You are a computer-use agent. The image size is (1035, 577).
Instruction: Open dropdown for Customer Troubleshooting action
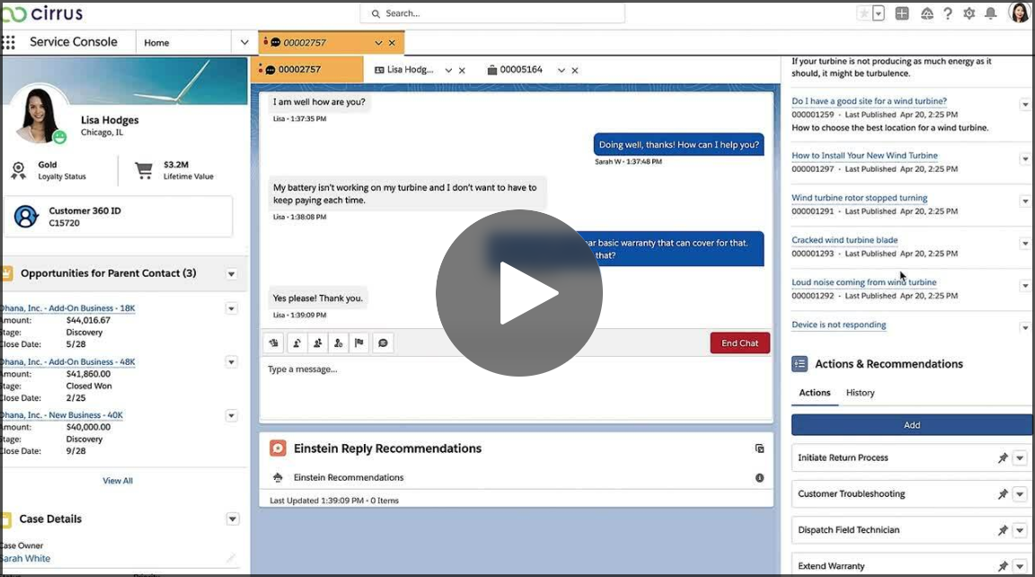(x=1020, y=494)
